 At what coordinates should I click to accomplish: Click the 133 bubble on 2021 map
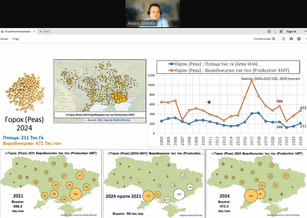tap(76, 194)
